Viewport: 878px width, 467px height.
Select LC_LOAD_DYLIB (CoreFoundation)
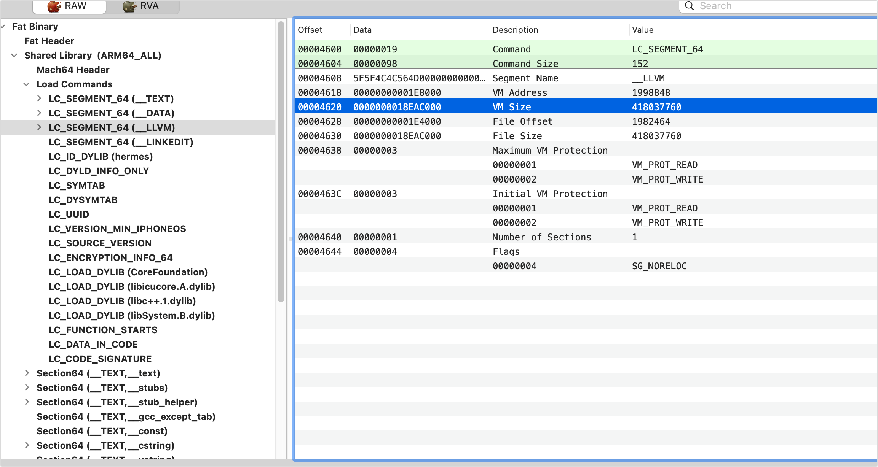[x=128, y=272]
